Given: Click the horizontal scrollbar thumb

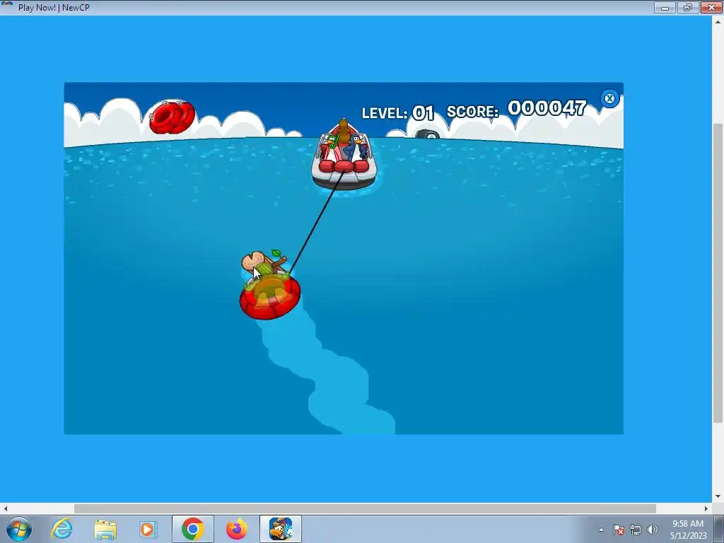Looking at the screenshot, I should pyautogui.click(x=365, y=508).
